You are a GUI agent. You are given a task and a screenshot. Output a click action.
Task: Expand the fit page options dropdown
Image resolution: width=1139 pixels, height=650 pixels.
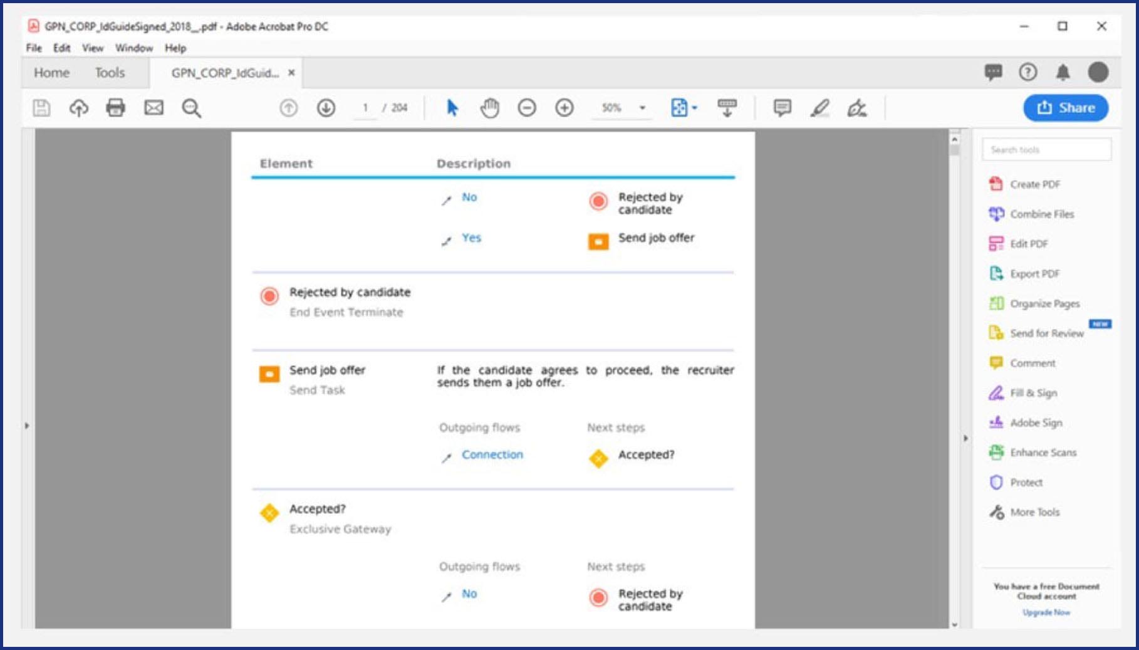point(694,108)
